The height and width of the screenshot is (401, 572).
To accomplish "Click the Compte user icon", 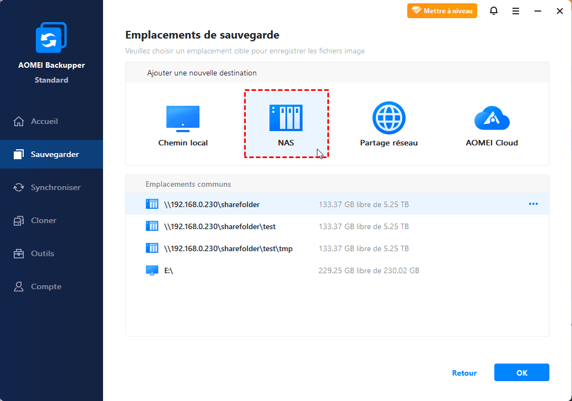I will coord(19,286).
